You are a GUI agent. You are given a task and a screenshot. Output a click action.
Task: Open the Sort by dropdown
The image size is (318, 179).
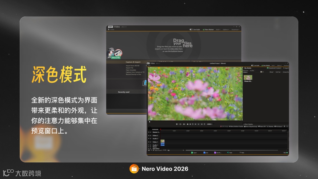[x=278, y=72]
